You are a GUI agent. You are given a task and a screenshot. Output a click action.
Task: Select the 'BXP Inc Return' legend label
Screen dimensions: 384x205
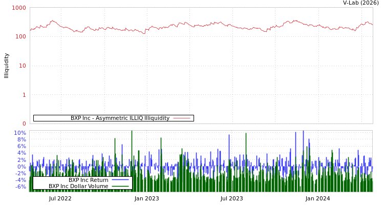[88, 180]
